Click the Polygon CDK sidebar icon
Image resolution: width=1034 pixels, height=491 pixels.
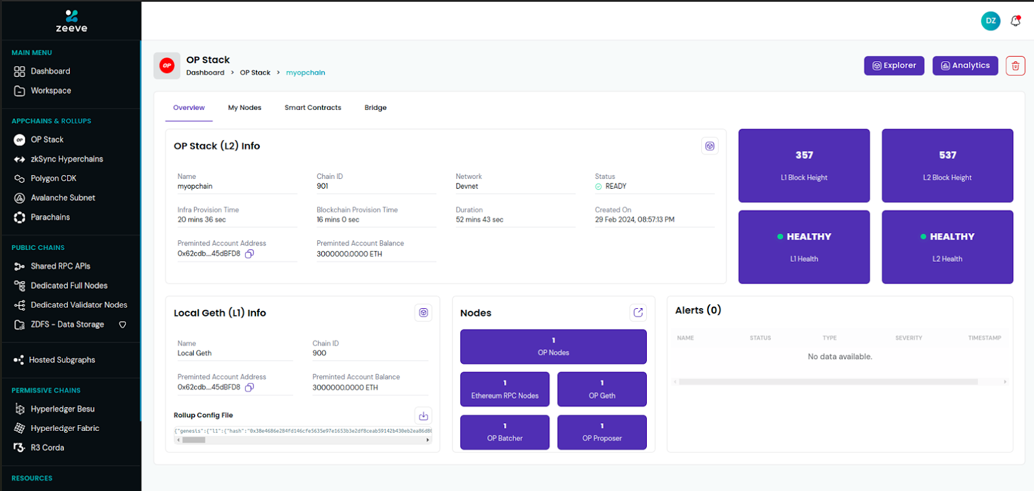19,178
